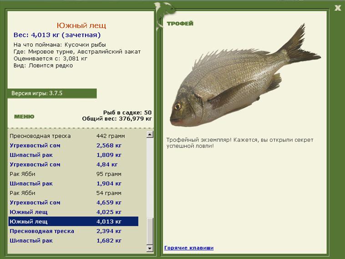The width and height of the screenshot is (345, 259).
Task: Click the Где: Мировое турне location line
Action: click(x=77, y=52)
